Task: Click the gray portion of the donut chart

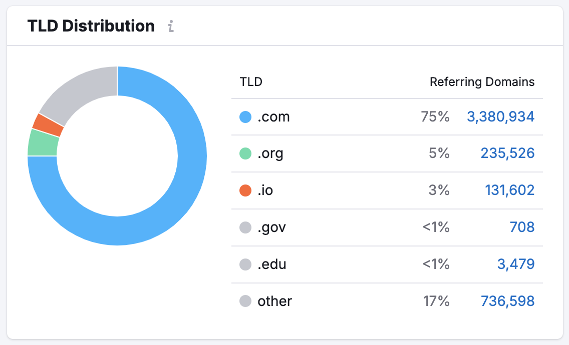Action: click(x=83, y=80)
